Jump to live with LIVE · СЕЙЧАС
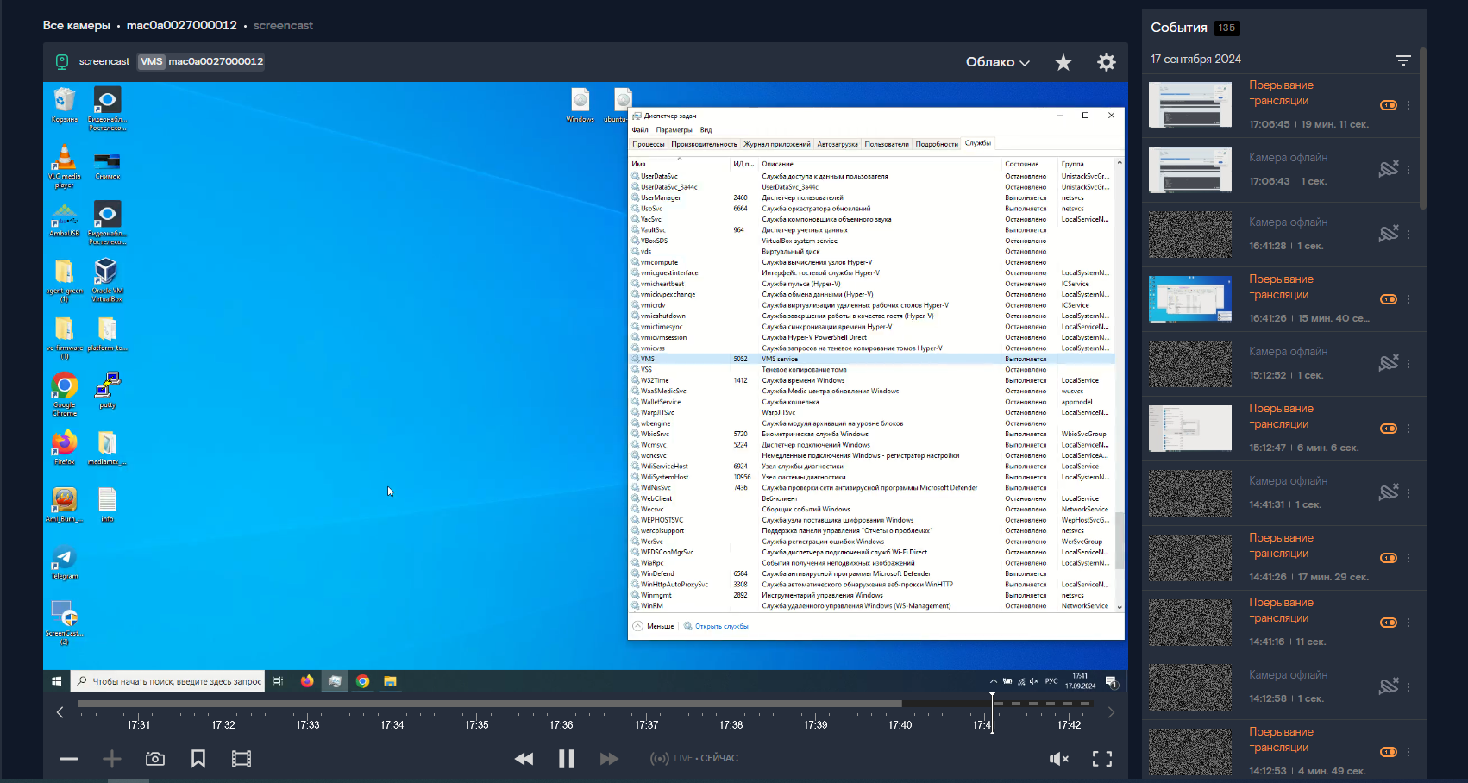This screenshot has height=783, width=1468. click(694, 759)
